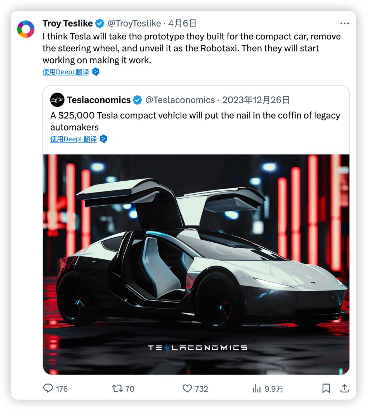The width and height of the screenshot is (367, 410).
Task: Open the three-dot more options menu
Action: [x=344, y=24]
